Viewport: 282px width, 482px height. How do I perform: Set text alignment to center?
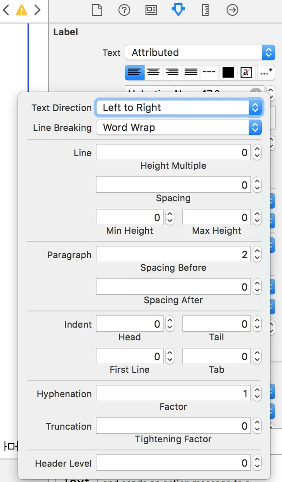[x=153, y=72]
